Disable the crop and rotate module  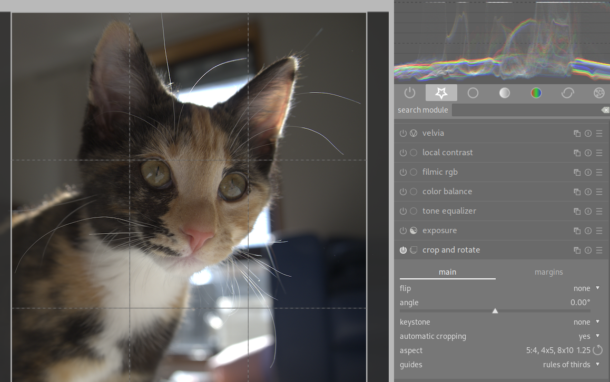click(x=403, y=250)
